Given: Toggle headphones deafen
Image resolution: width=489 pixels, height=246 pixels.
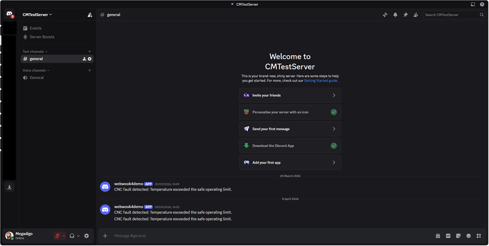Looking at the screenshot, I should (x=72, y=236).
